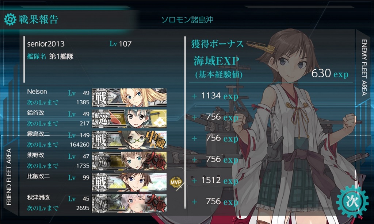
Task: Click the 戦 type icon on 比叡改二
Action: pos(101,182)
